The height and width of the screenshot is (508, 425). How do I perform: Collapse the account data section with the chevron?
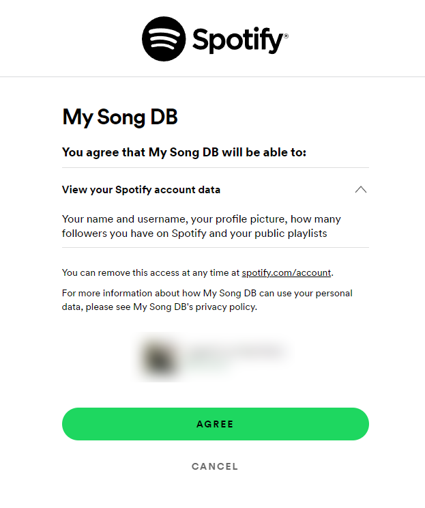click(x=361, y=190)
